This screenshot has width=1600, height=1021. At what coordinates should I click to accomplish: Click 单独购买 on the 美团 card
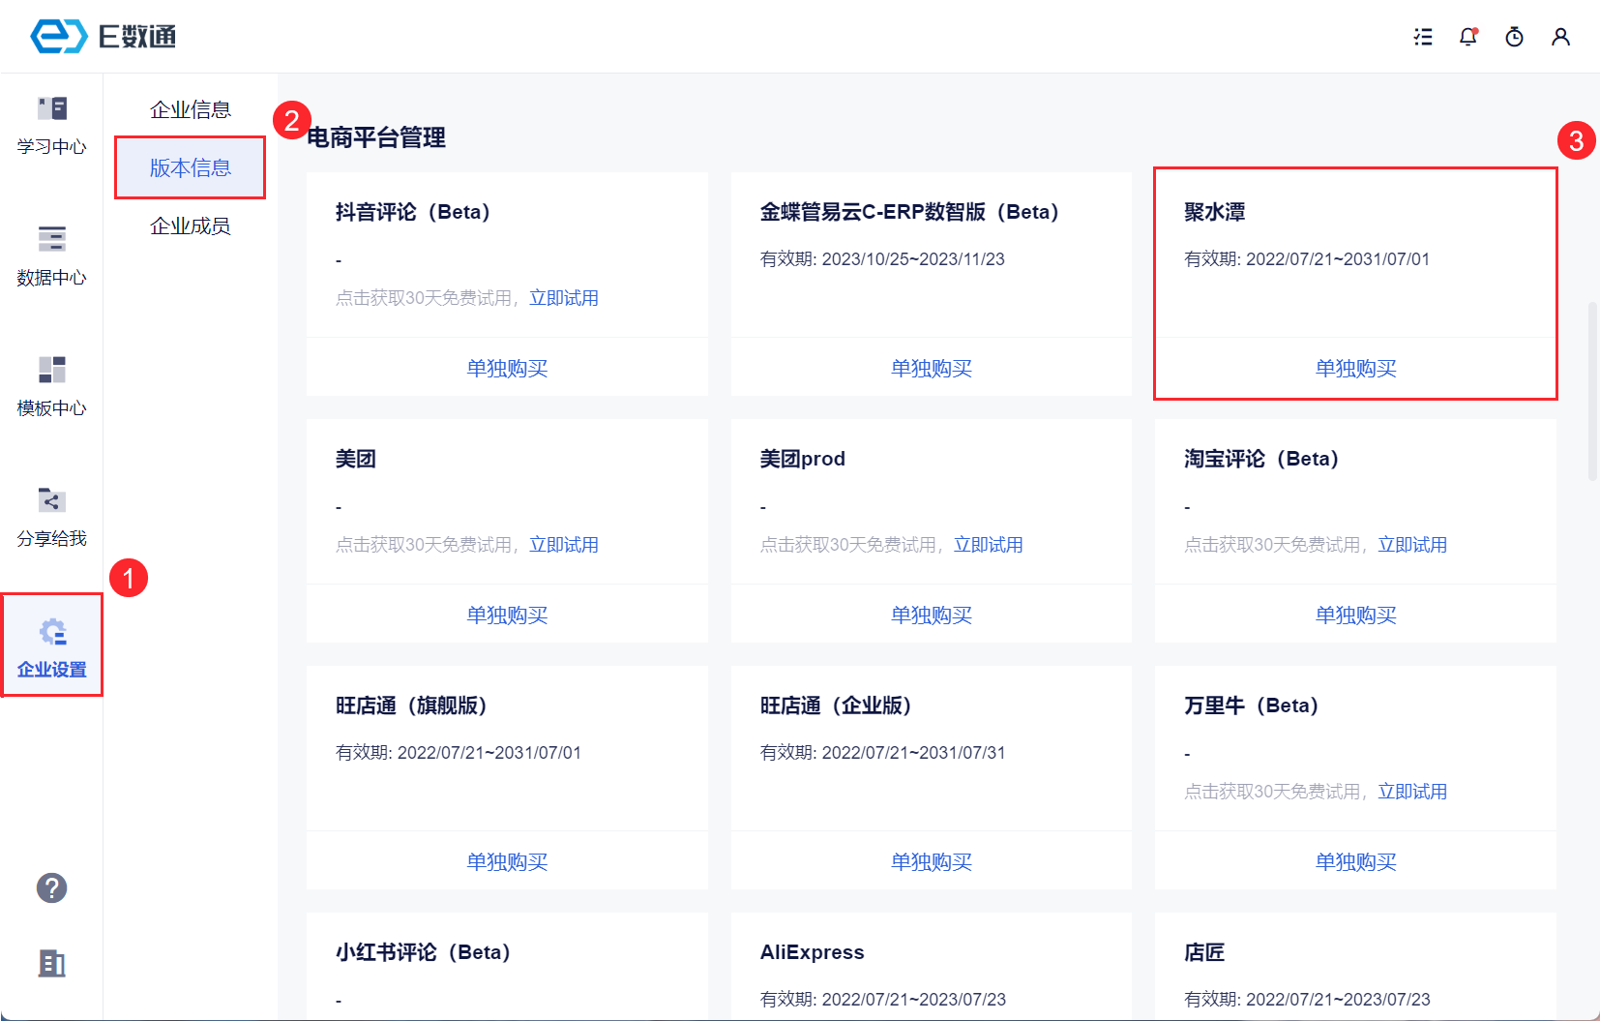[507, 615]
